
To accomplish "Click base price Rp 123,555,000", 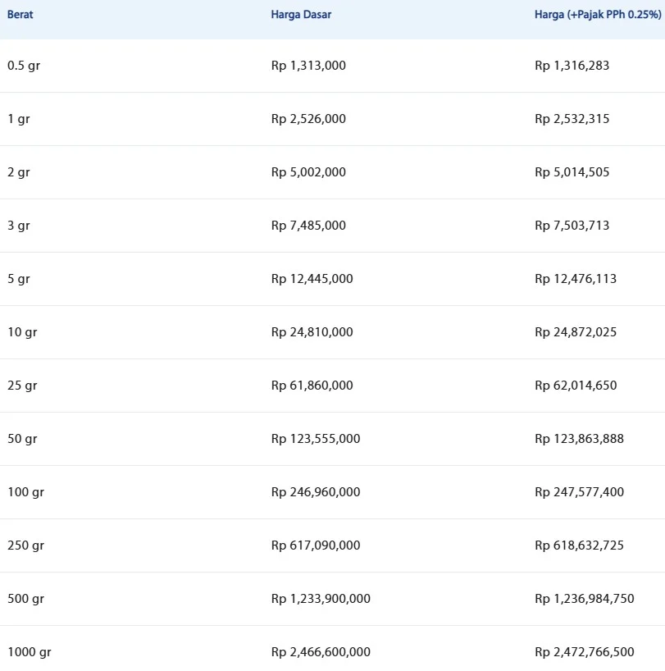I will tap(316, 439).
